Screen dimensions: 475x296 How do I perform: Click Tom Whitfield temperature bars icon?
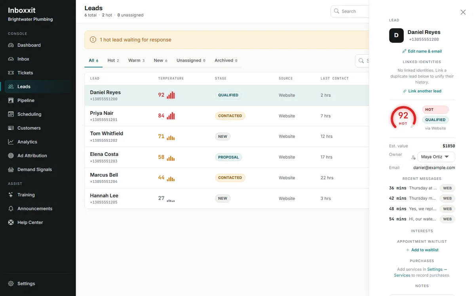click(171, 138)
